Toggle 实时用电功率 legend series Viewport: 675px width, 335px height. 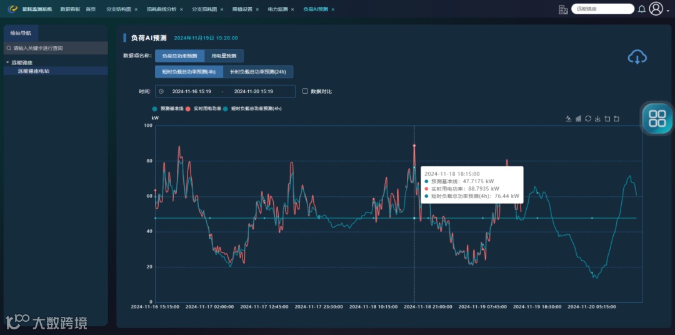(204, 109)
